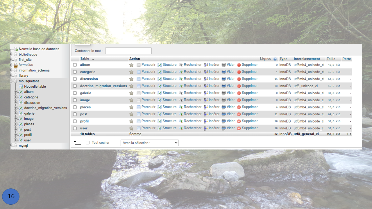Click the favorite star icon for album table
Viewport: 372px width, 209px height.
pyautogui.click(x=131, y=65)
